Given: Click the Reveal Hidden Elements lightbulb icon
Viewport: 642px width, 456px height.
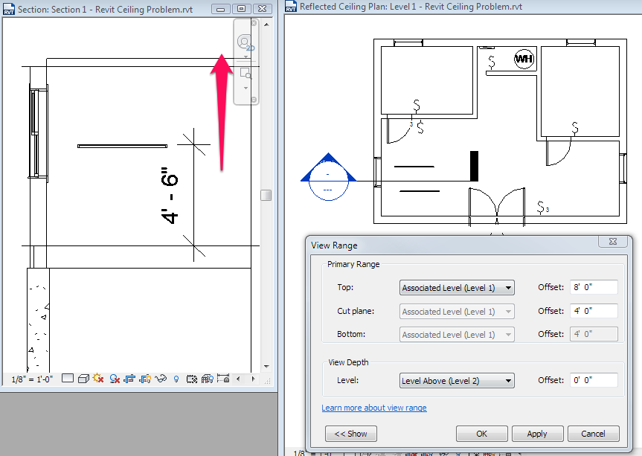Looking at the screenshot, I should pyautogui.click(x=176, y=379).
